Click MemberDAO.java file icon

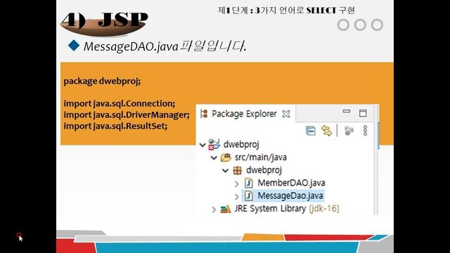pos(249,183)
